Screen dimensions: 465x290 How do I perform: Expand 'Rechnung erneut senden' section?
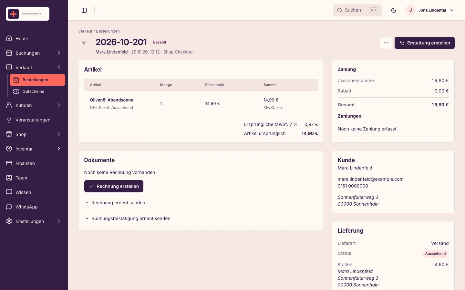115,203
